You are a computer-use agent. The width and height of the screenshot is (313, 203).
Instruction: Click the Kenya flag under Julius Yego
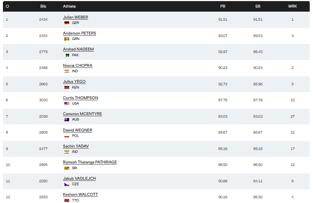[x=67, y=88]
